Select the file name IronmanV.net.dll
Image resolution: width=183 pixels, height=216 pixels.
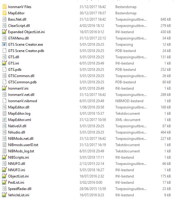(21, 95)
